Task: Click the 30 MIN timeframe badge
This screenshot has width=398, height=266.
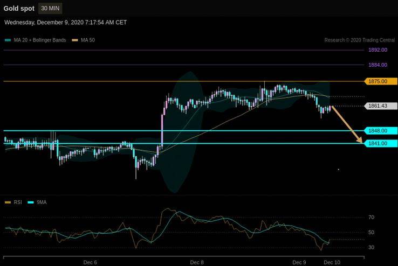Action: (50, 9)
